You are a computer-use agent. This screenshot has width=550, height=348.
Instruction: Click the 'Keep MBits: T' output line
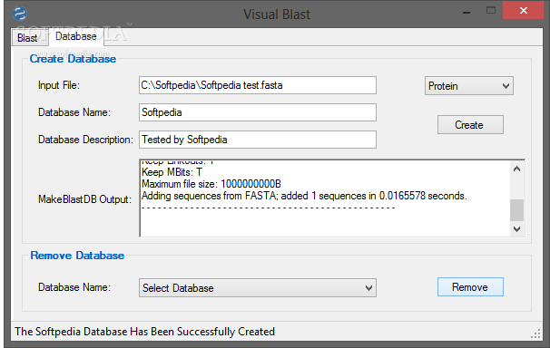[x=172, y=172]
